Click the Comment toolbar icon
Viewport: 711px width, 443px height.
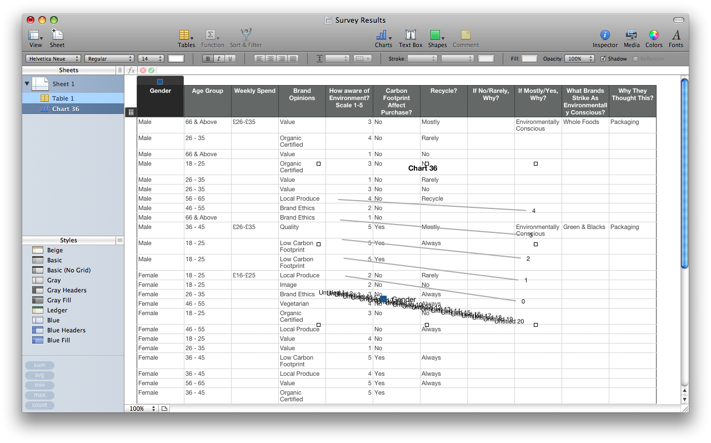pyautogui.click(x=465, y=38)
